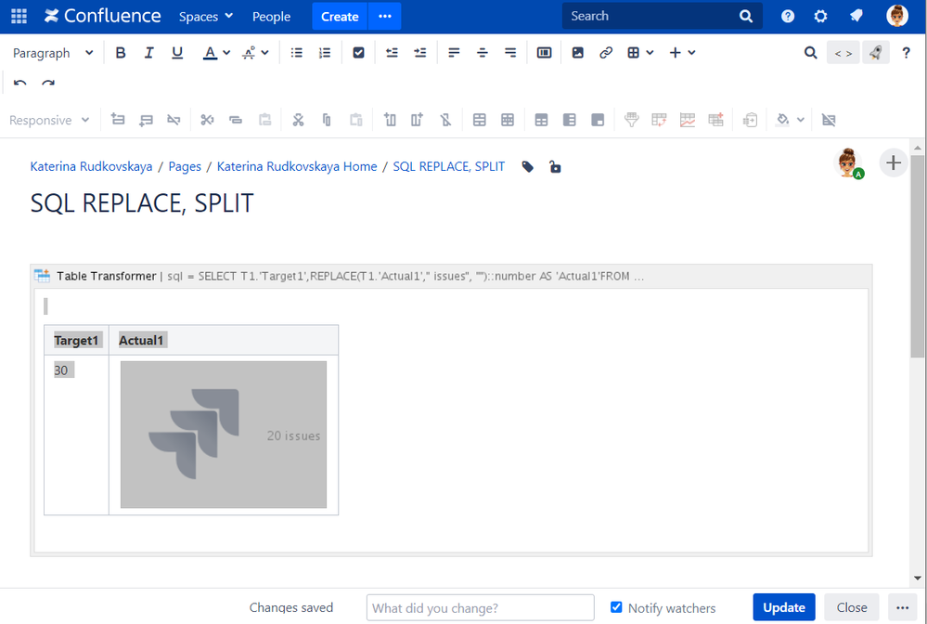Expand the Spaces menu
Screen dimensions: 927x624
pos(205,17)
